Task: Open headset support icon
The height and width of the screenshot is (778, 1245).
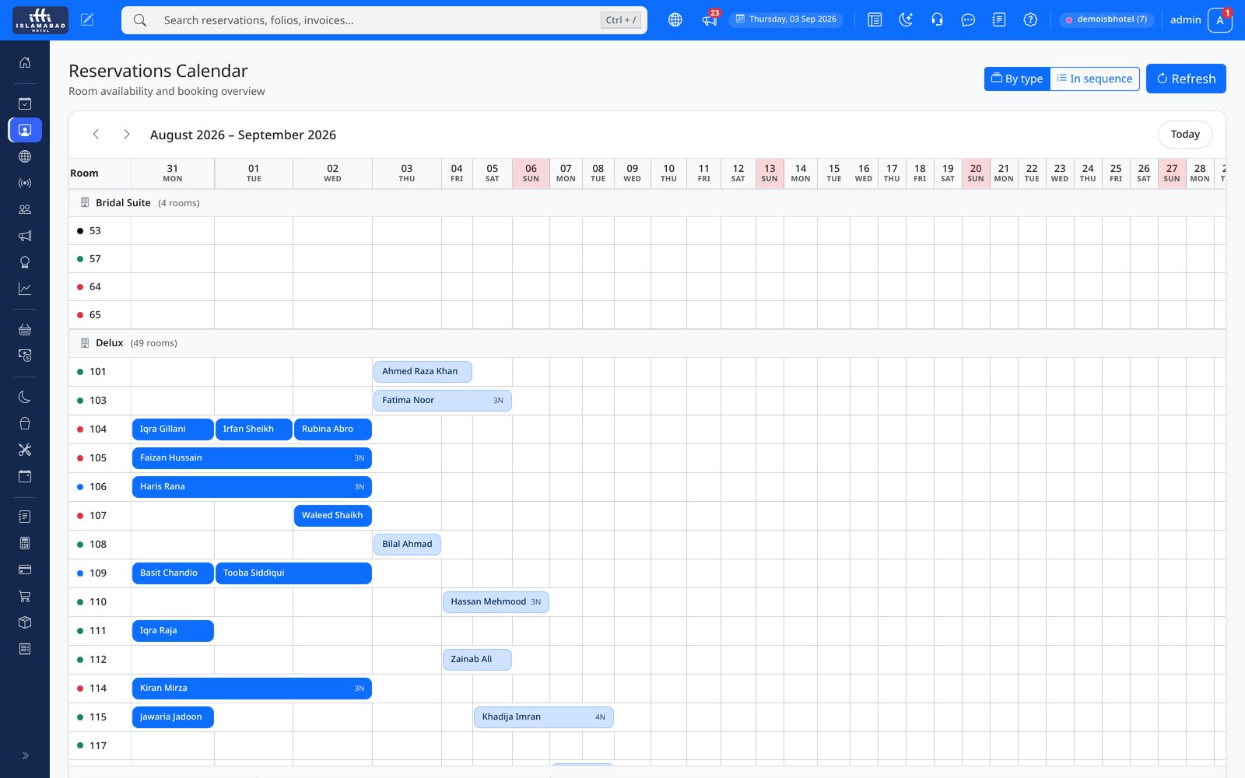Action: [x=937, y=20]
